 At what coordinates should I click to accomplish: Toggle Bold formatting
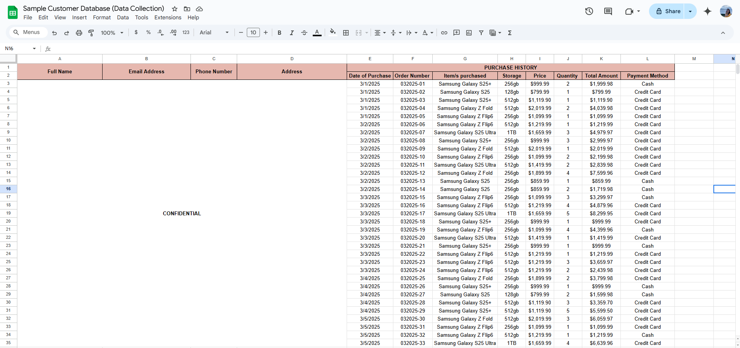[280, 33]
